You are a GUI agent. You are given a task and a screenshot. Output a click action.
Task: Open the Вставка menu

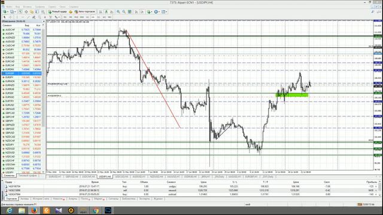28,7
